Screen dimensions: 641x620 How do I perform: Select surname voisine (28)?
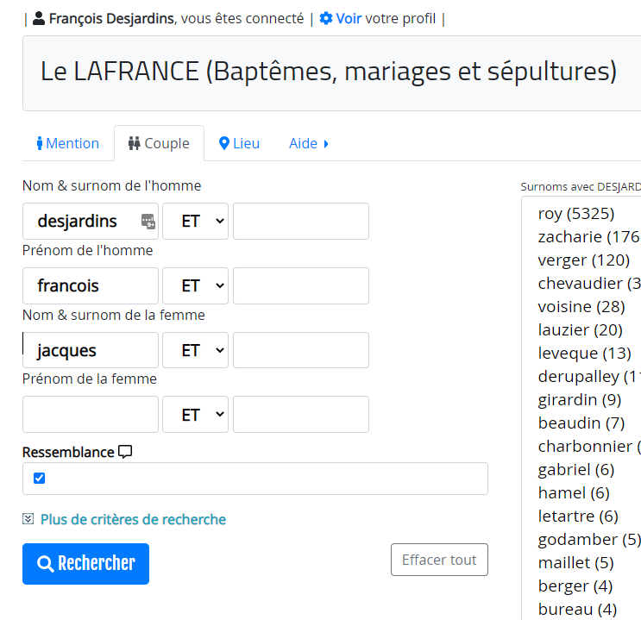[581, 306]
